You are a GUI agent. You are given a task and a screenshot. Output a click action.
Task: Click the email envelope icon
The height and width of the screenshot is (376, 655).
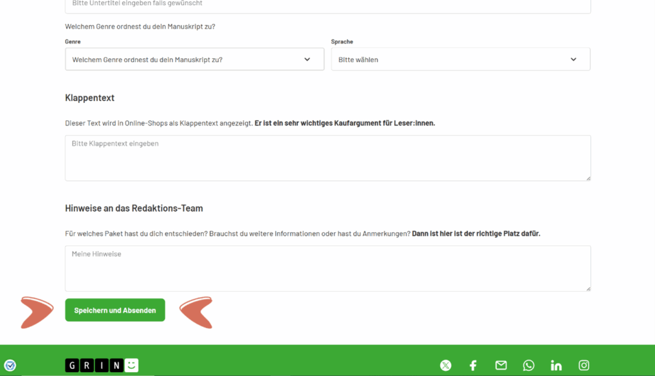[x=501, y=365]
